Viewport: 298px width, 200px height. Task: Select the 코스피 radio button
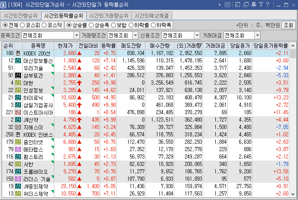(22, 25)
